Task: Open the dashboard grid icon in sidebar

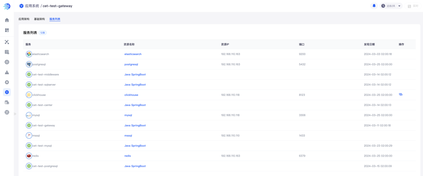Action: [x=7, y=30]
